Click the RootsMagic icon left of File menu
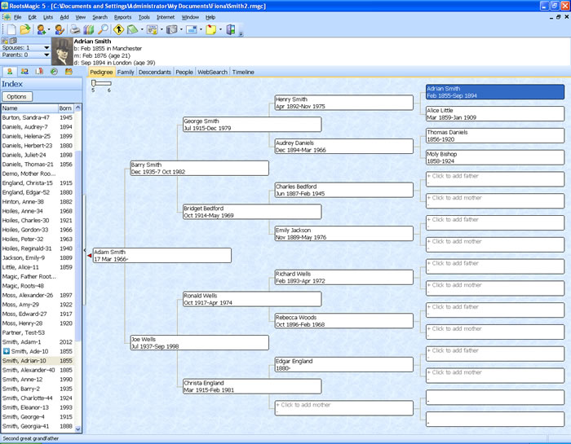Viewport: 571px width, 444px height. [x=7, y=17]
